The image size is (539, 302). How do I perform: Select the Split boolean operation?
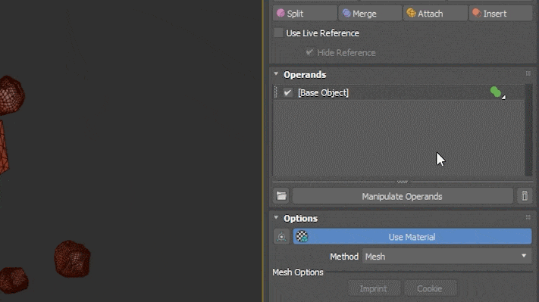point(305,14)
